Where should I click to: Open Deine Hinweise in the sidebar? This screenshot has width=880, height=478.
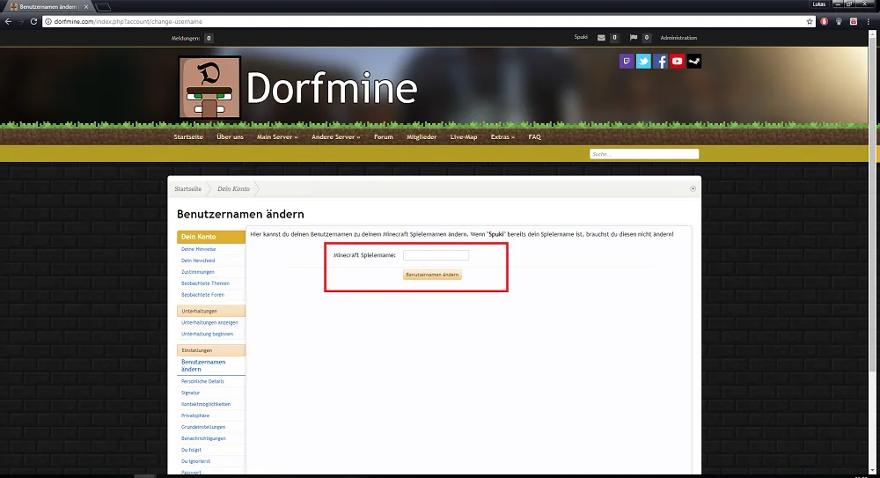coord(198,249)
